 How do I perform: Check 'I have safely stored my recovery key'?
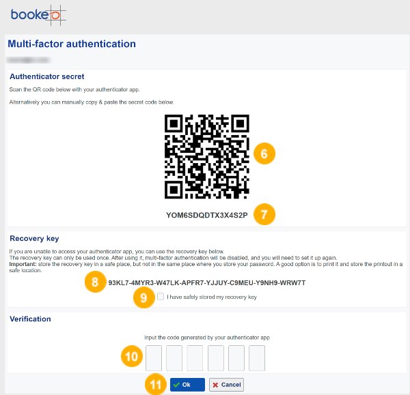pyautogui.click(x=161, y=297)
